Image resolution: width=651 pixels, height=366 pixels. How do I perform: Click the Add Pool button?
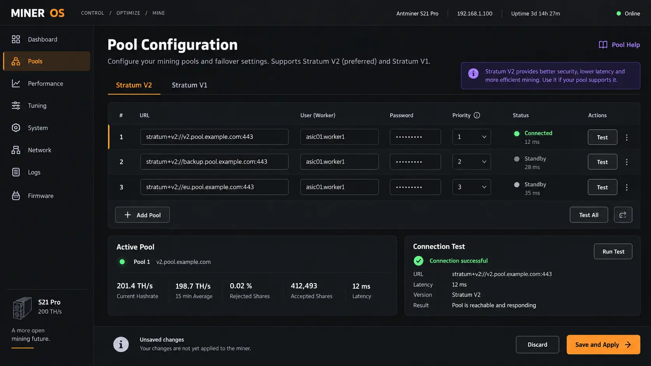click(142, 215)
